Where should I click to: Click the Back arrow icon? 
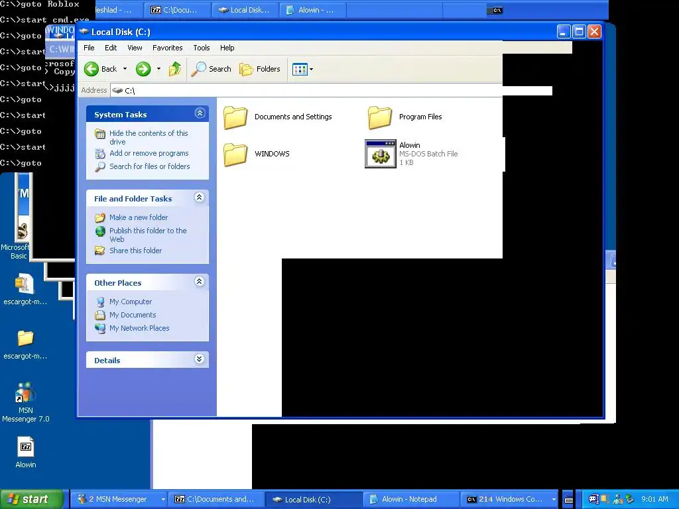[x=92, y=69]
